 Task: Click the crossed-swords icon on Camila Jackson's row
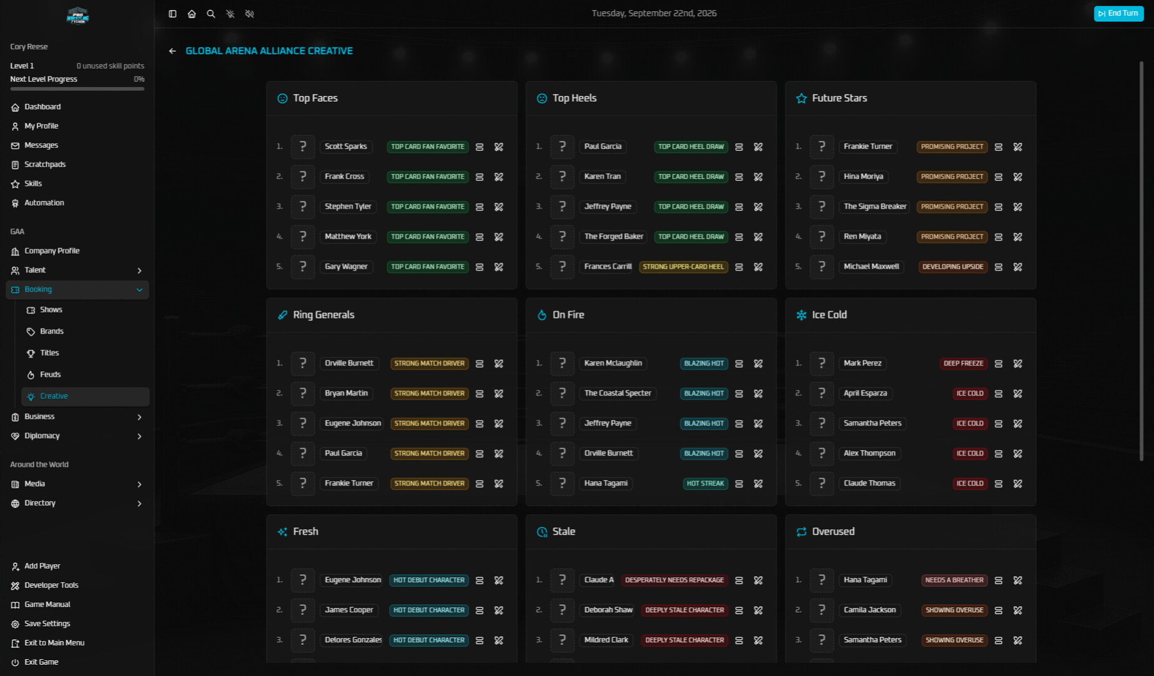click(x=1018, y=610)
